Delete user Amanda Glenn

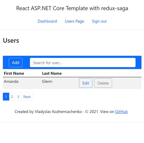[103, 83]
